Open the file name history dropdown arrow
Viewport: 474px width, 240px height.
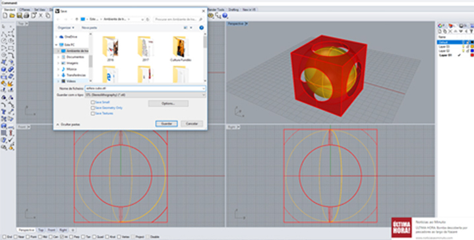(204, 88)
